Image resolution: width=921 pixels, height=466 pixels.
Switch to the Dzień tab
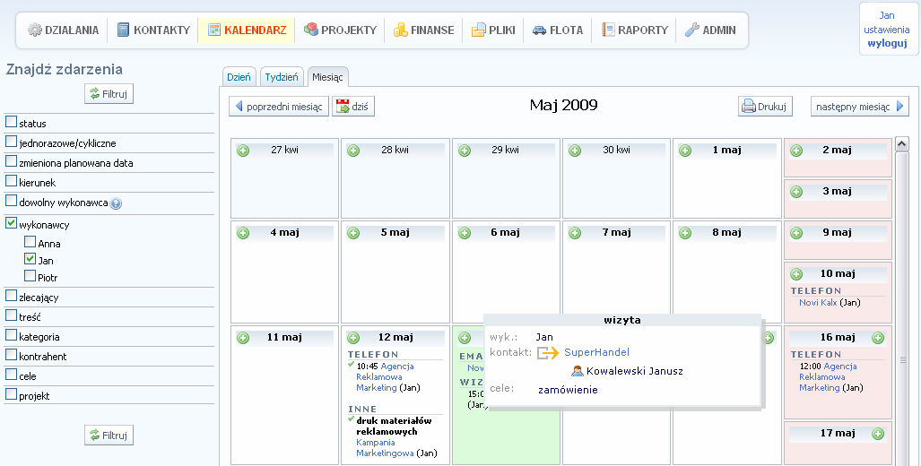239,77
